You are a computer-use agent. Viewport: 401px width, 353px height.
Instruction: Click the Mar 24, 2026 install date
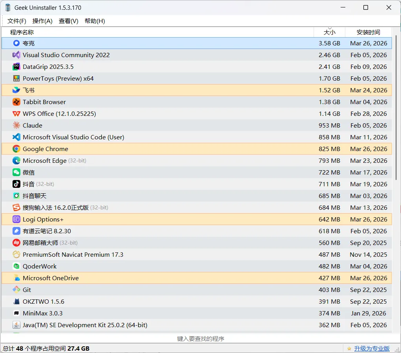[x=368, y=90]
